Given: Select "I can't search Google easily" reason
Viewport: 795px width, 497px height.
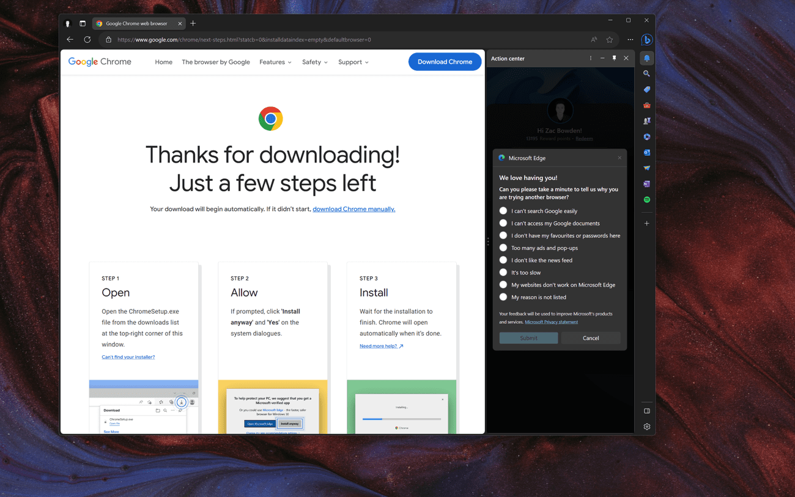Looking at the screenshot, I should tap(503, 210).
